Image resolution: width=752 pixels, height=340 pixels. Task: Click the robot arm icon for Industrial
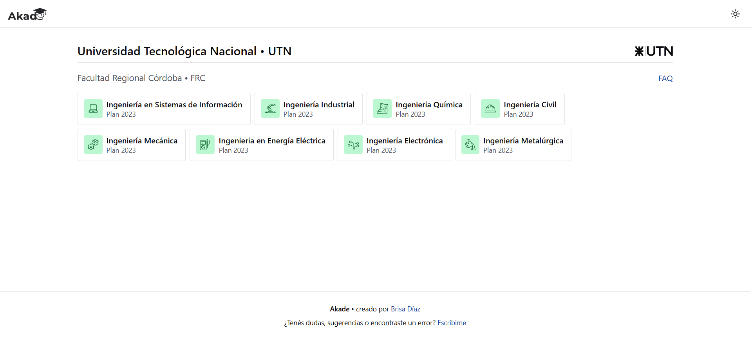tap(270, 109)
